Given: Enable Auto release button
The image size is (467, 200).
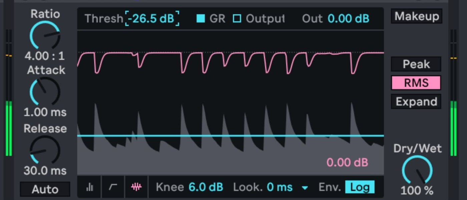Looking at the screenshot, I should tap(45, 189).
